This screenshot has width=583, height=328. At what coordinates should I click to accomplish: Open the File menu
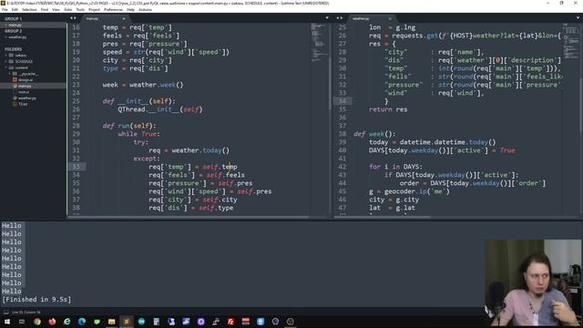click(5, 10)
